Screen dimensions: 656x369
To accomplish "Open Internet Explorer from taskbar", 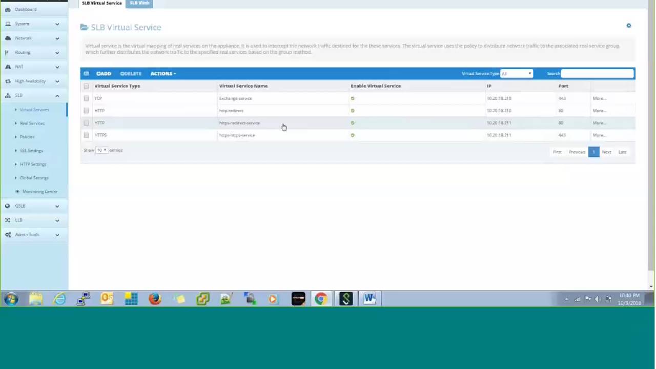I will pos(59,298).
